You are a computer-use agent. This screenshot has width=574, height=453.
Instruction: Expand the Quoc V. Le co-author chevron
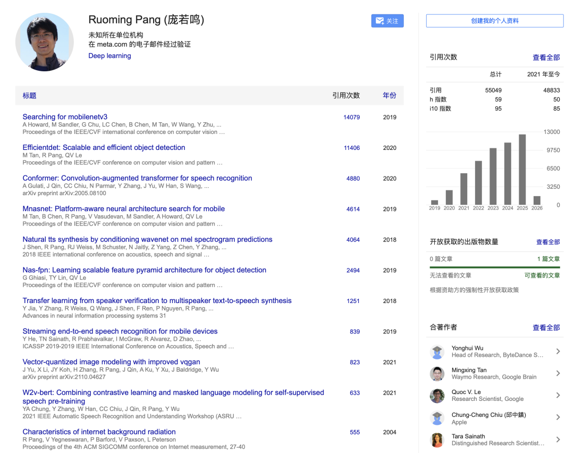[558, 396]
